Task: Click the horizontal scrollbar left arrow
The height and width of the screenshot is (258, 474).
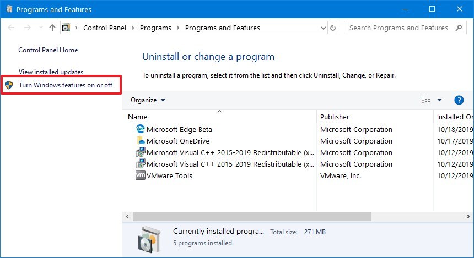Action: [127, 216]
